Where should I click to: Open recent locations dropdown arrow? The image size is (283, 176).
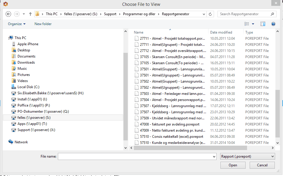click(24, 14)
